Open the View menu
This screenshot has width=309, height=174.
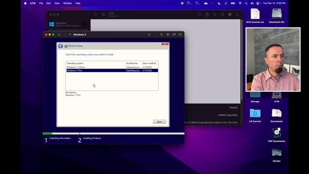[57, 3]
